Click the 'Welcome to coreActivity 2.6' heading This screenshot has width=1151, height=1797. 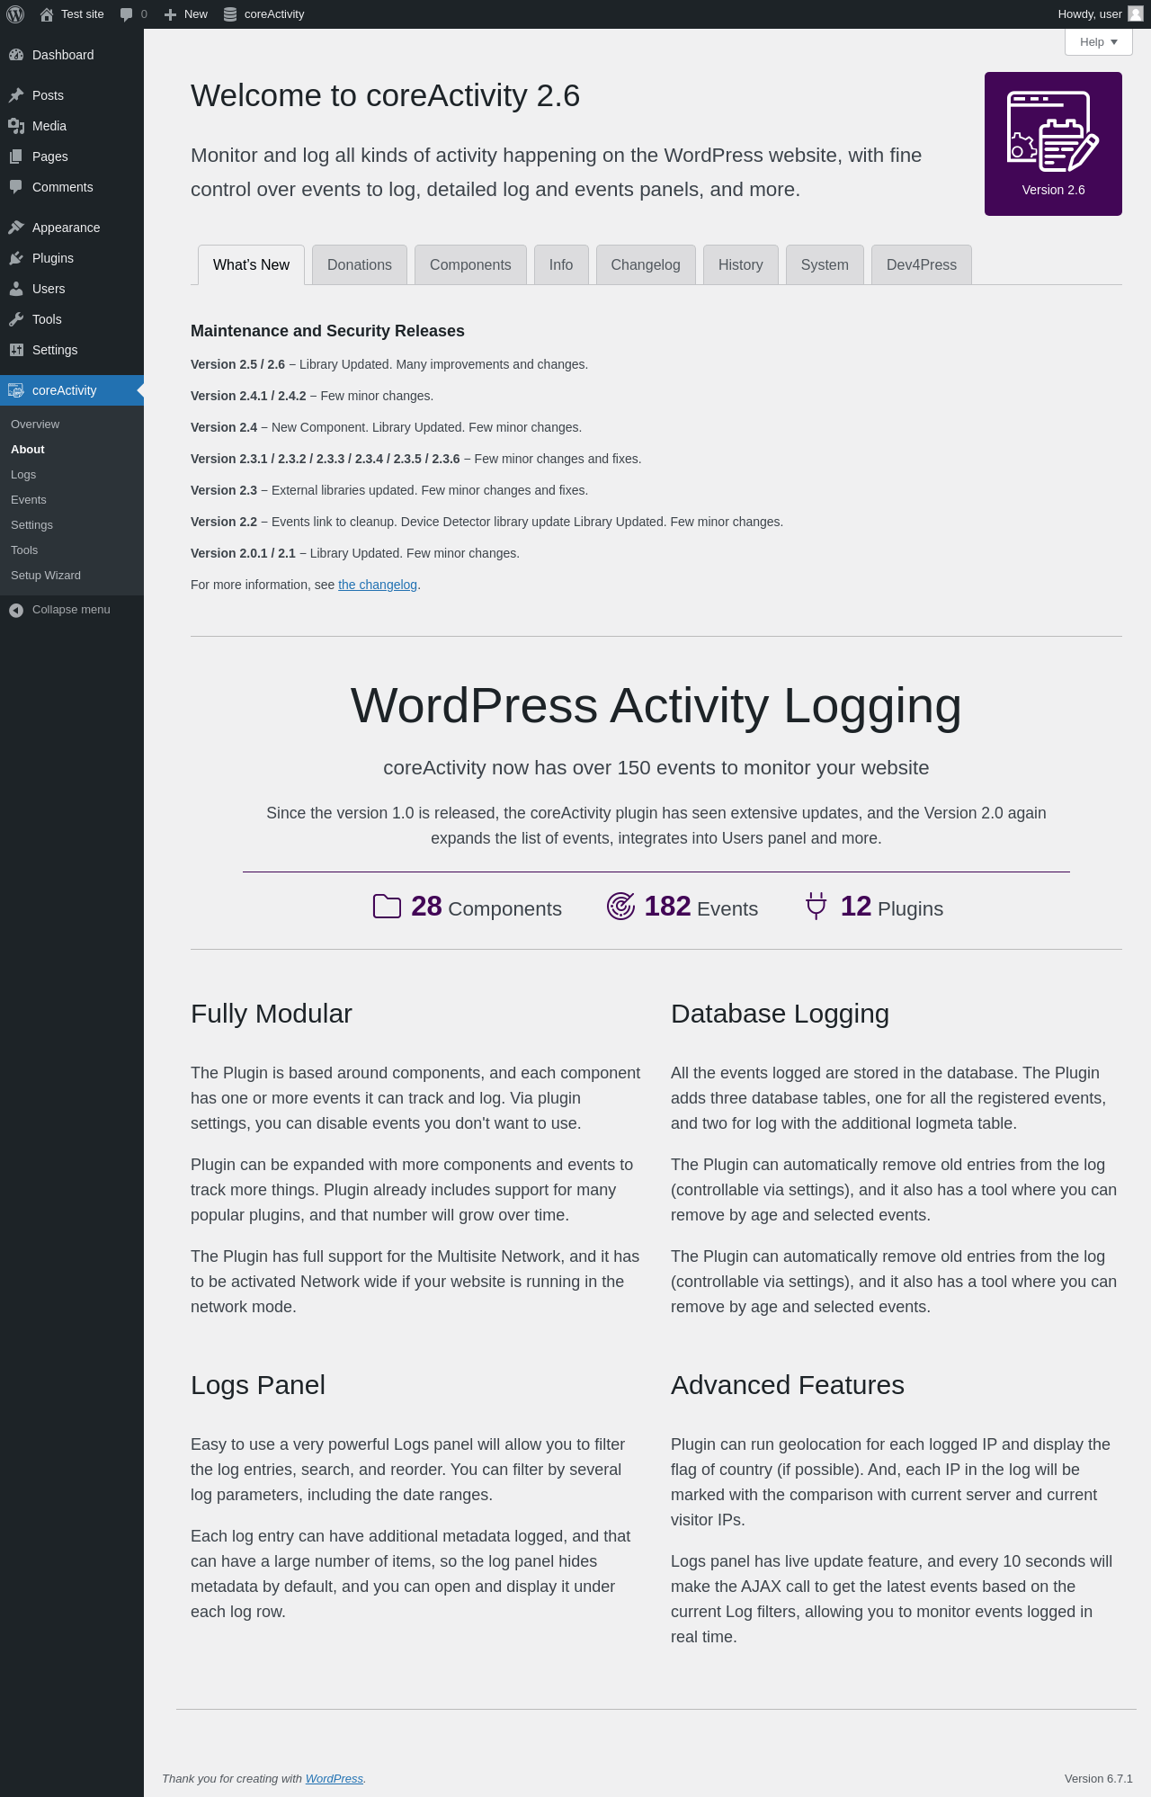(x=386, y=95)
